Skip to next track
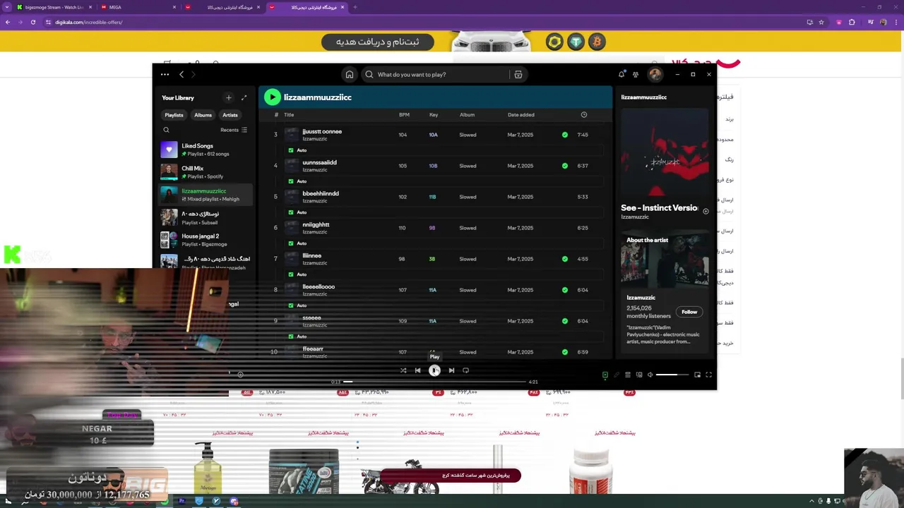904x508 pixels. 451,370
